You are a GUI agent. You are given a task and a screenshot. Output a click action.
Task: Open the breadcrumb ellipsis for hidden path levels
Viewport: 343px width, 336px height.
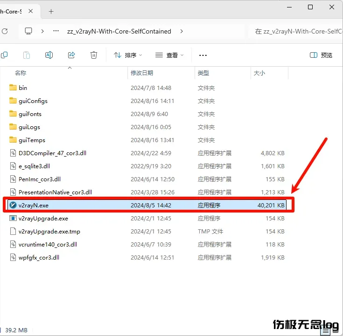(x=56, y=31)
